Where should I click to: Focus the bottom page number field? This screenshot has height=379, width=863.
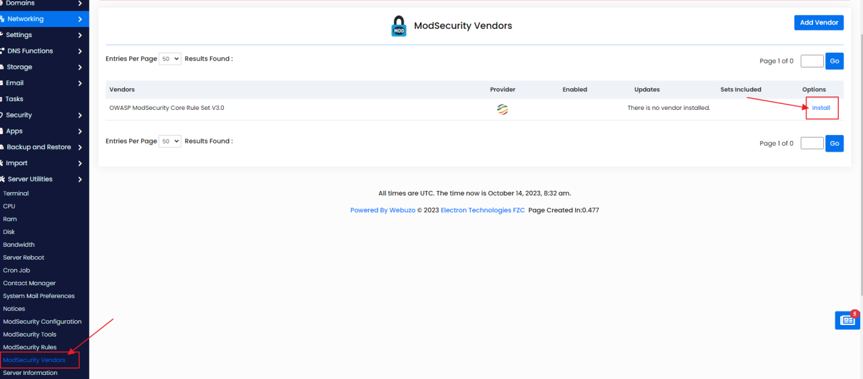click(x=812, y=144)
